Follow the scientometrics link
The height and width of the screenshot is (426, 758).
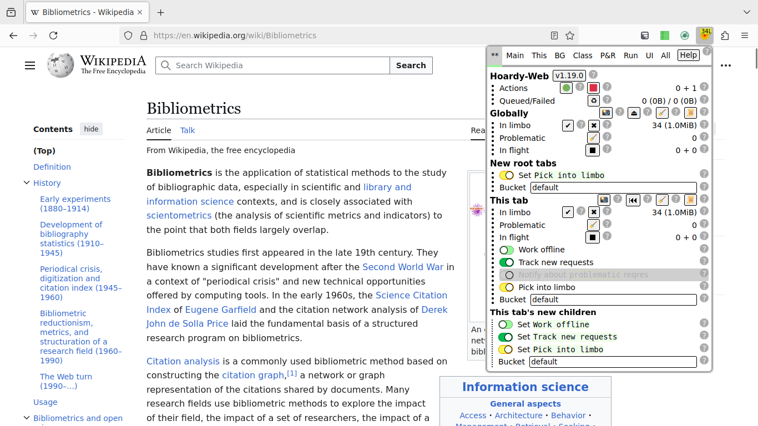point(179,215)
